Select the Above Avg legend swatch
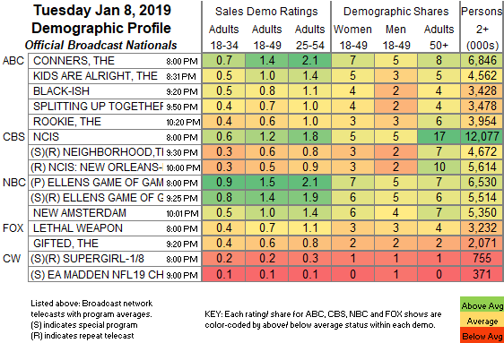 [x=482, y=304]
